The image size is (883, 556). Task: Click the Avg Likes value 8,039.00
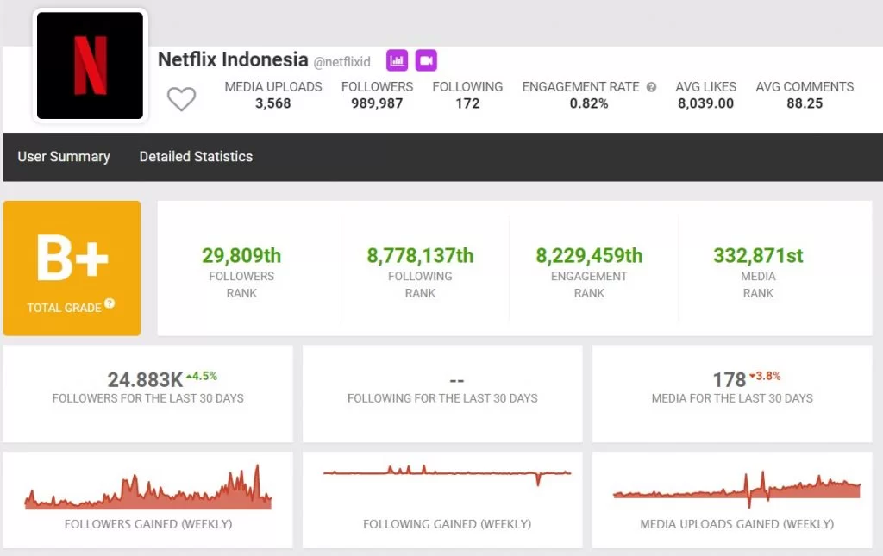click(705, 103)
